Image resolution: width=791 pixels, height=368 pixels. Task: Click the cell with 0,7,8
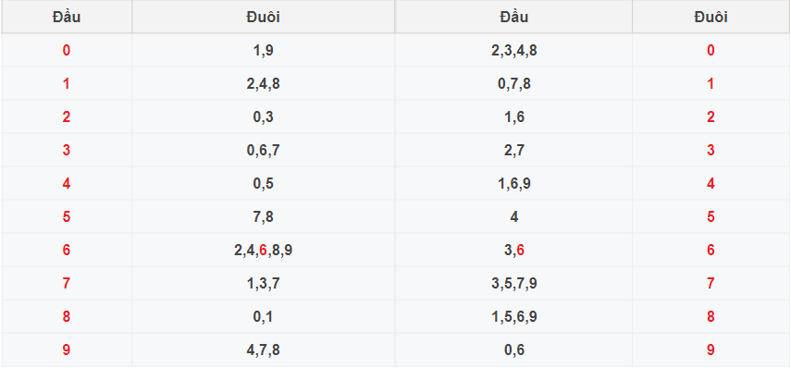513,84
